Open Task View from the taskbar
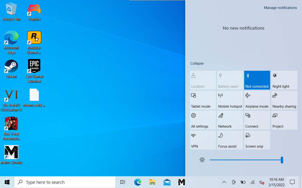Image resolution: width=302 pixels, height=188 pixels. (123, 182)
